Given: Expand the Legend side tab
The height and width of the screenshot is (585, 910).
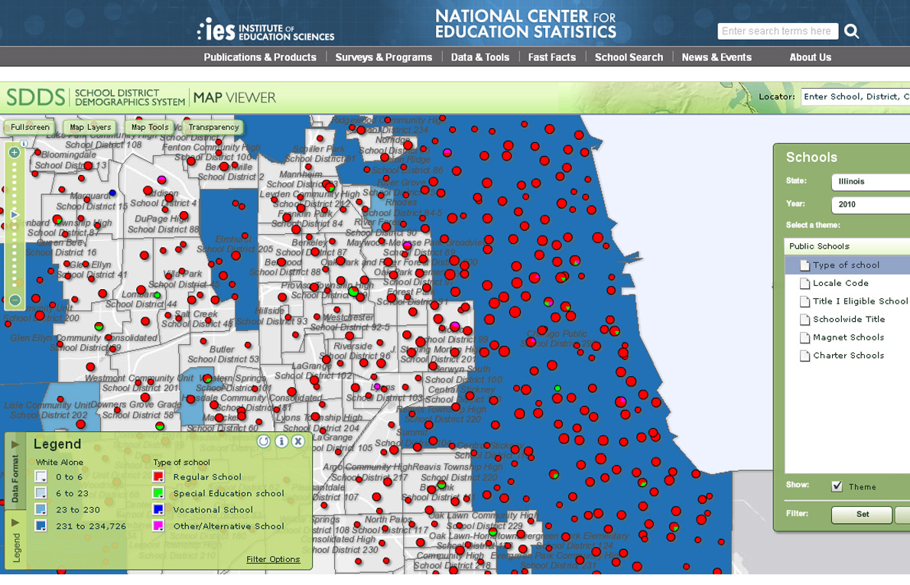Looking at the screenshot, I should point(15,540).
